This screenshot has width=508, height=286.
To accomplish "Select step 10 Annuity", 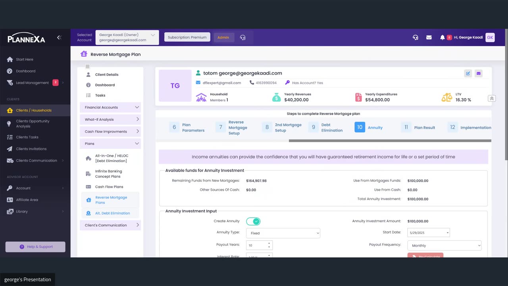I will (369, 128).
